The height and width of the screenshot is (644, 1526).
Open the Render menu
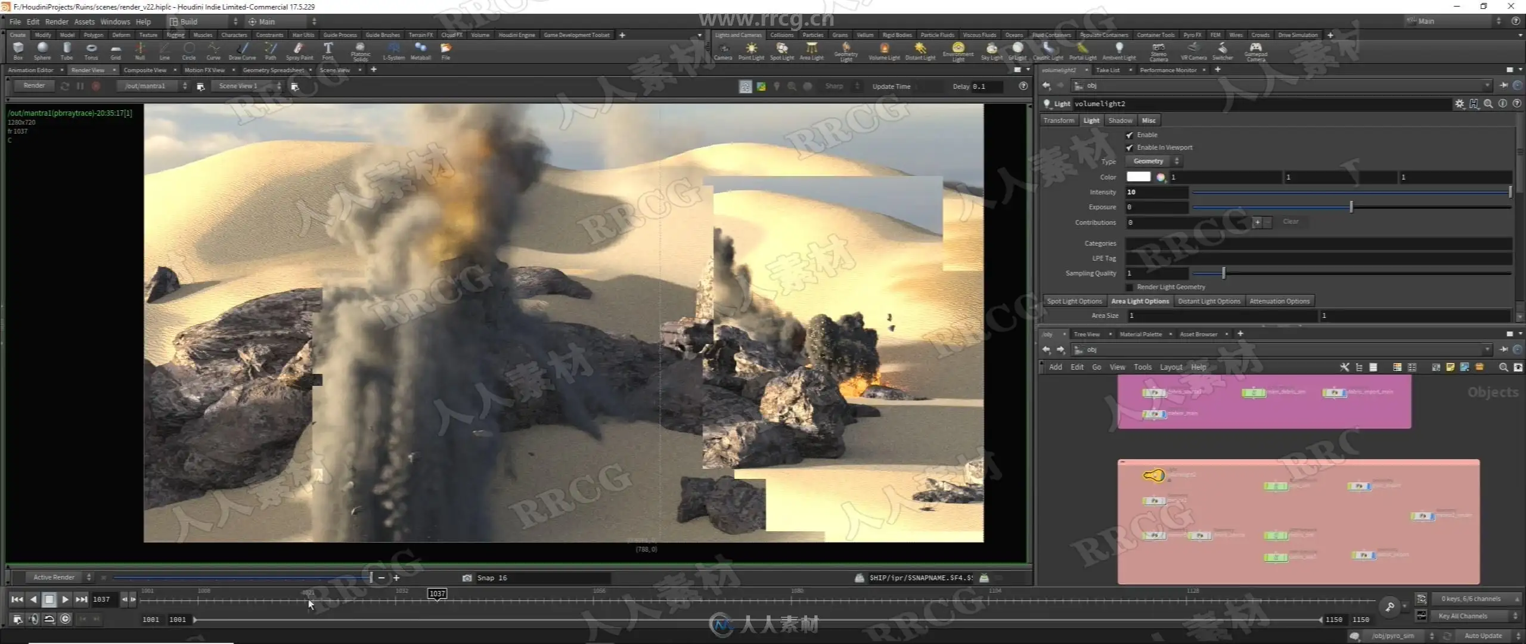pyautogui.click(x=57, y=21)
